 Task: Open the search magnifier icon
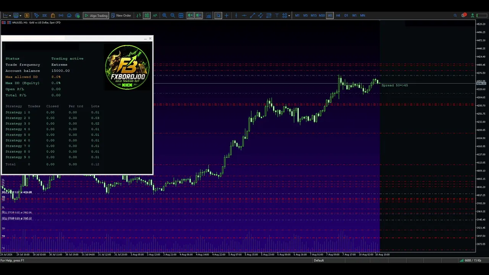click(x=455, y=15)
